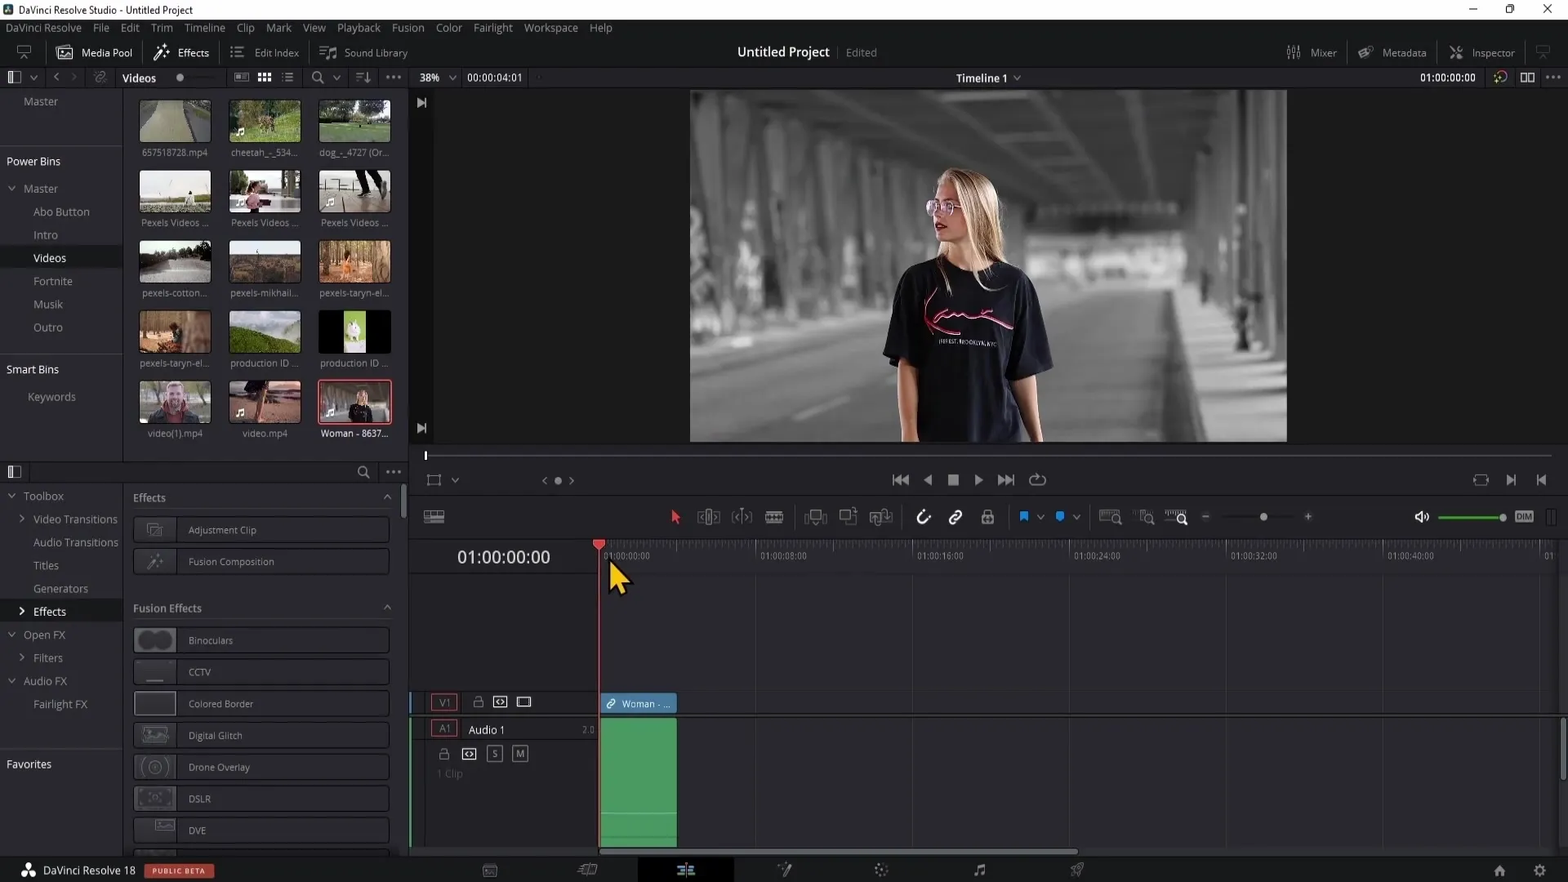Open the Media Pool panel

(x=94, y=52)
